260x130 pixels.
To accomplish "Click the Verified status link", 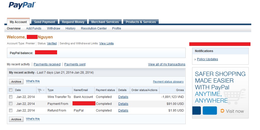I will [52, 43].
